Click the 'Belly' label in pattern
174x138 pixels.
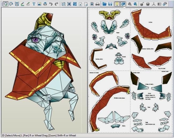point(124,126)
